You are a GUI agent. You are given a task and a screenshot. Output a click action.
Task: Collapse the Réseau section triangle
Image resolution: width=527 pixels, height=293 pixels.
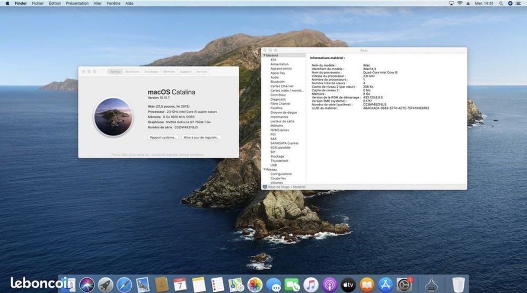pyautogui.click(x=264, y=169)
